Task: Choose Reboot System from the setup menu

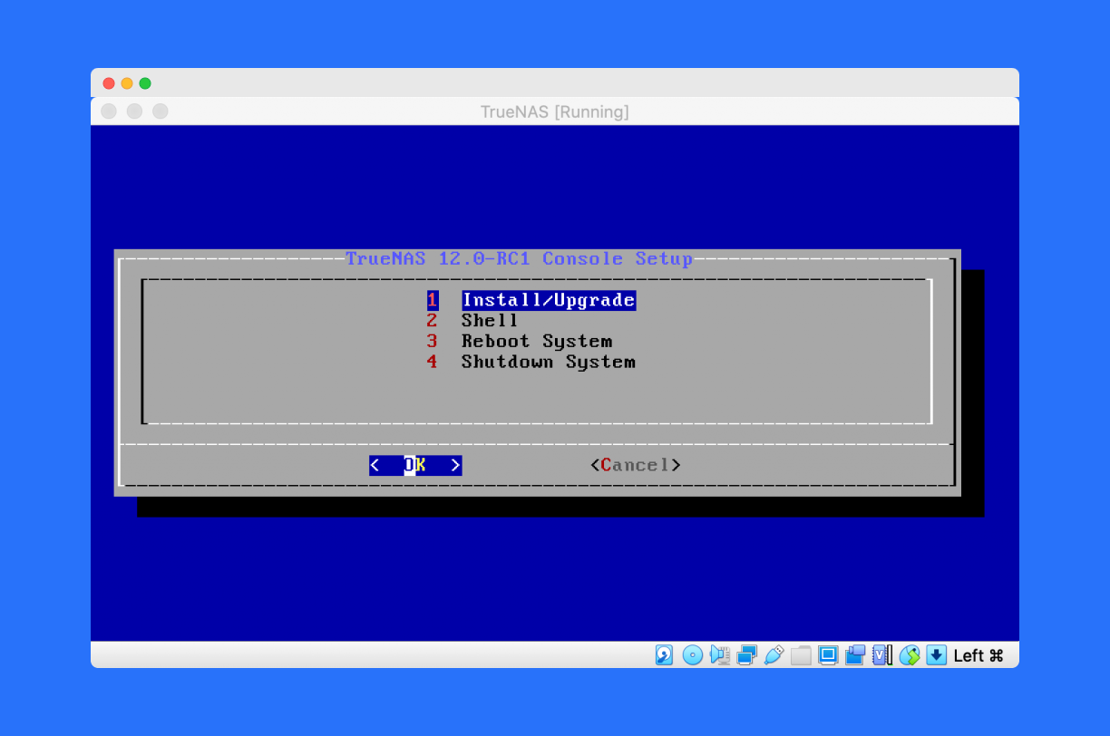Action: point(537,342)
